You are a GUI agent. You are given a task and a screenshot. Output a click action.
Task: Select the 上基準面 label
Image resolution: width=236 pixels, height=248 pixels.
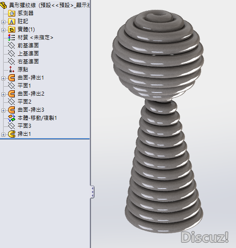tap(28, 54)
